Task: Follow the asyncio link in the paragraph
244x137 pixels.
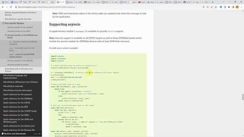Action: coord(111,31)
